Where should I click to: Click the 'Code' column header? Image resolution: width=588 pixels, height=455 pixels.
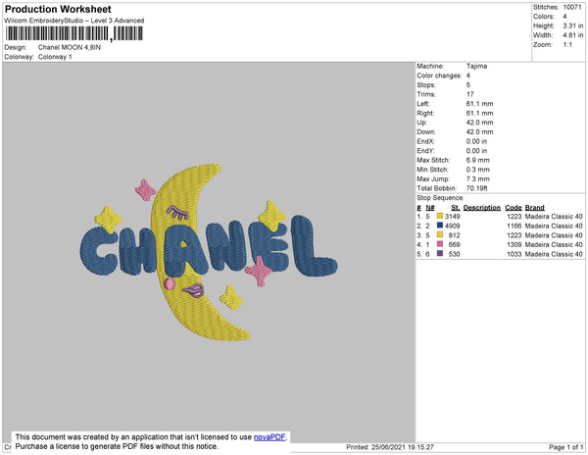pyautogui.click(x=514, y=208)
